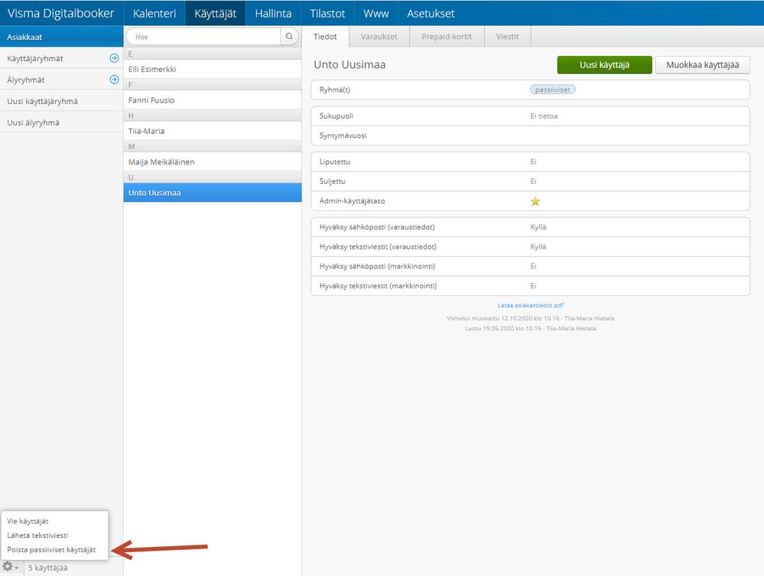Select user Fanni Fuusio

click(213, 100)
